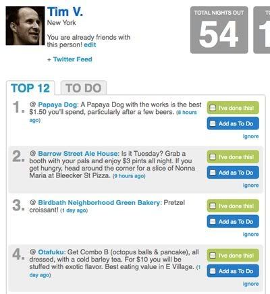Image resolution: width=270 pixels, height=294 pixels.
Task: Click the Total Nights Out 54 badge
Action: pyautogui.click(x=219, y=30)
